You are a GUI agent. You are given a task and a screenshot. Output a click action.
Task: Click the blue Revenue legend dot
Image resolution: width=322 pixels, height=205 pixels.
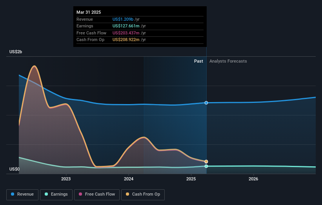point(13,194)
